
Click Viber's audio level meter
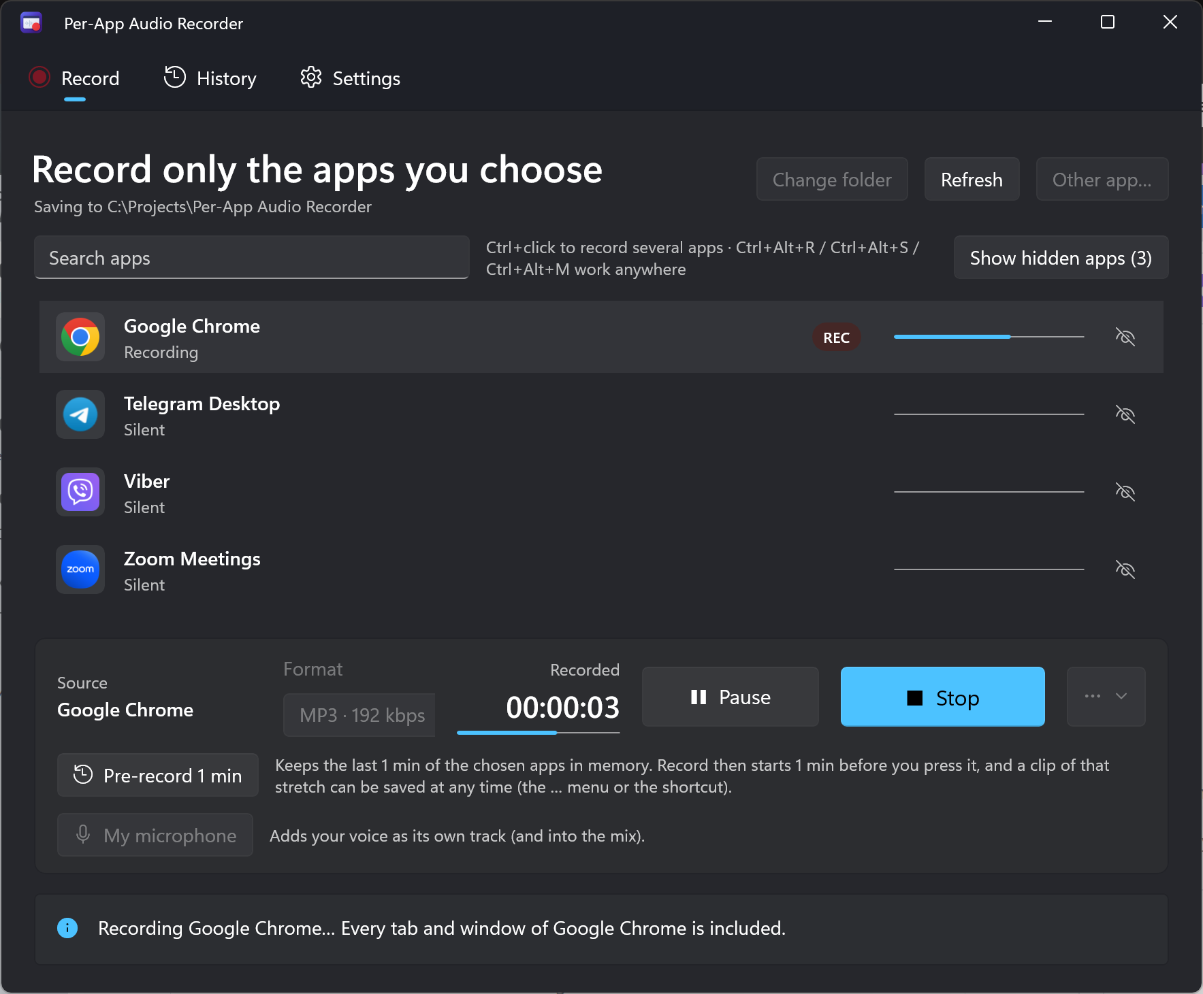[x=989, y=492]
